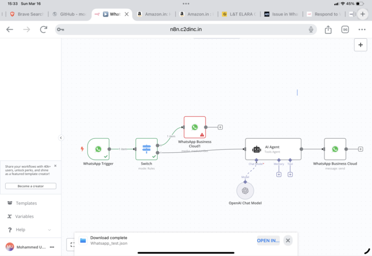Dismiss the Download complete banner

(288, 241)
